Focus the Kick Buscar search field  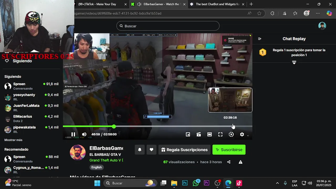click(168, 26)
